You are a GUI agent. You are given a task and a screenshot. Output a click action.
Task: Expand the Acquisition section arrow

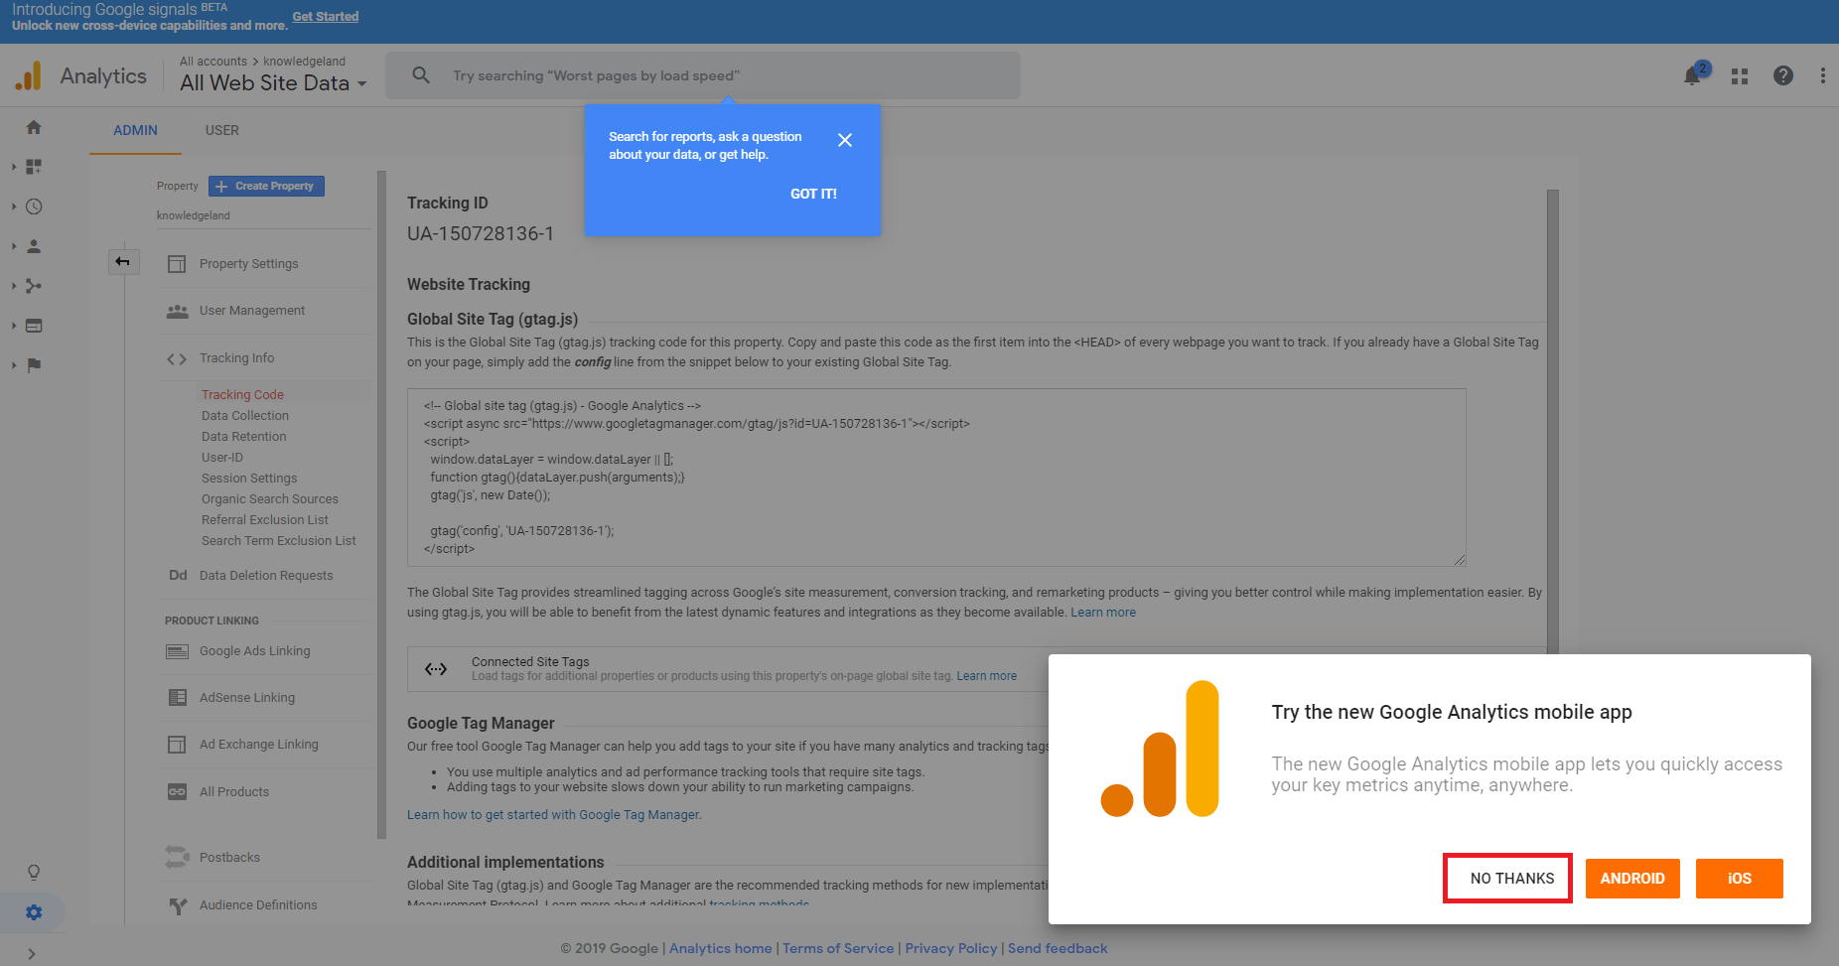[x=14, y=286]
